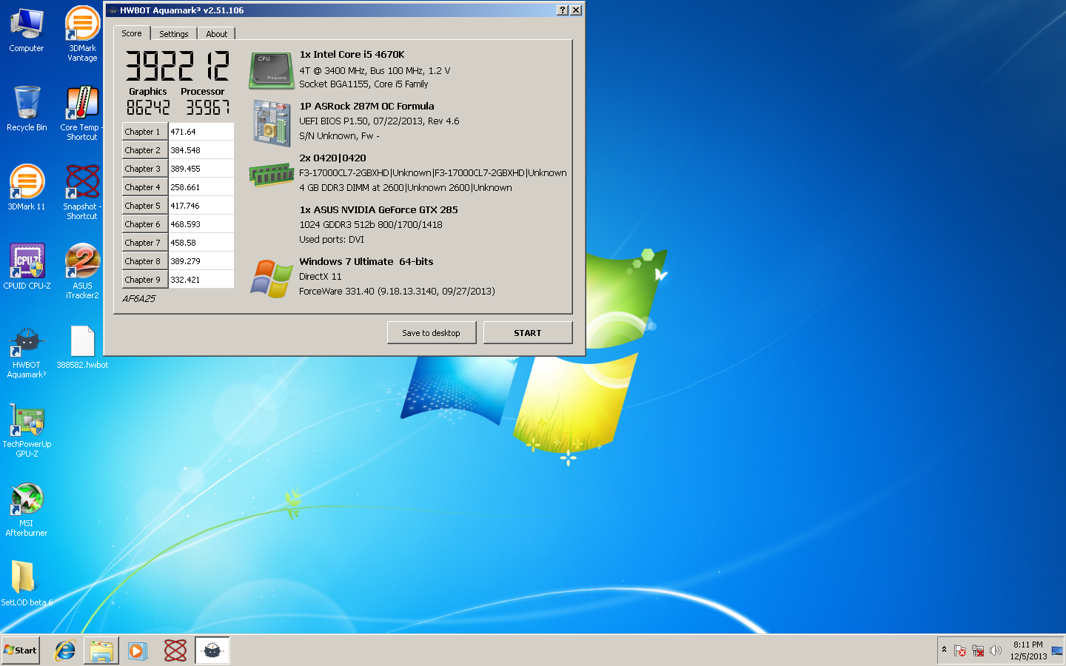Click Save to desktop button
1066x666 pixels.
(431, 333)
